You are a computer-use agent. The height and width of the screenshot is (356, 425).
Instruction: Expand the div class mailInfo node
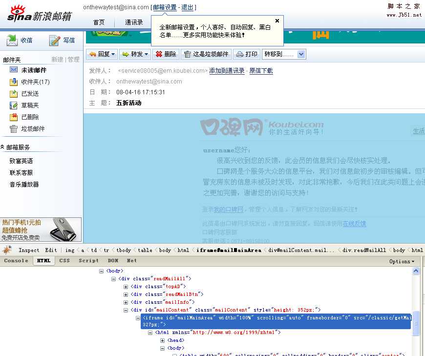point(126,302)
